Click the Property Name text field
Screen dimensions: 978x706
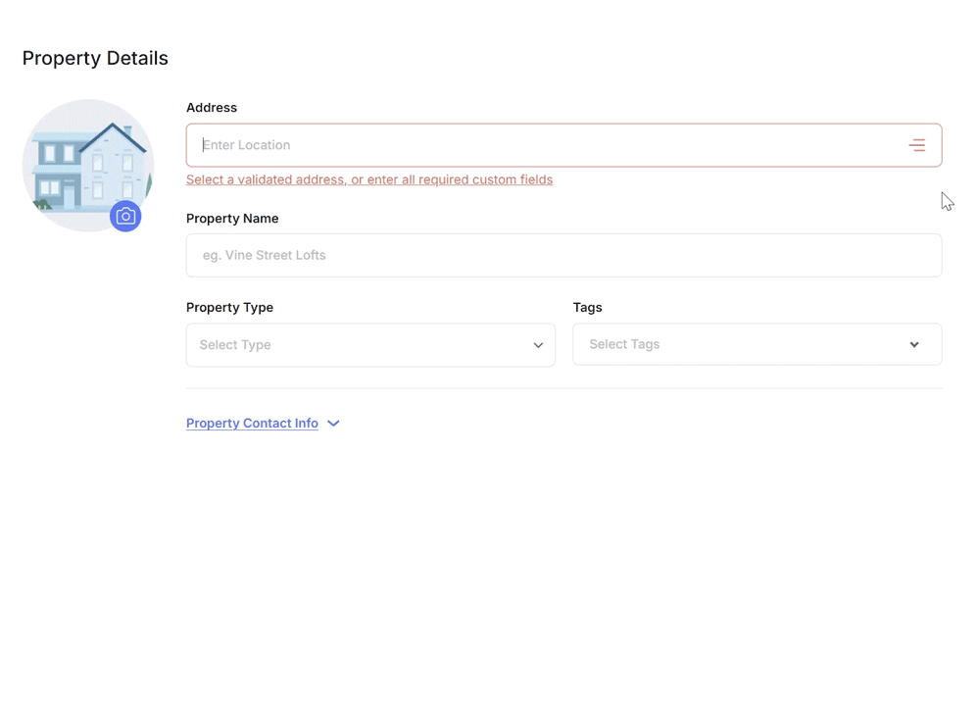(563, 255)
